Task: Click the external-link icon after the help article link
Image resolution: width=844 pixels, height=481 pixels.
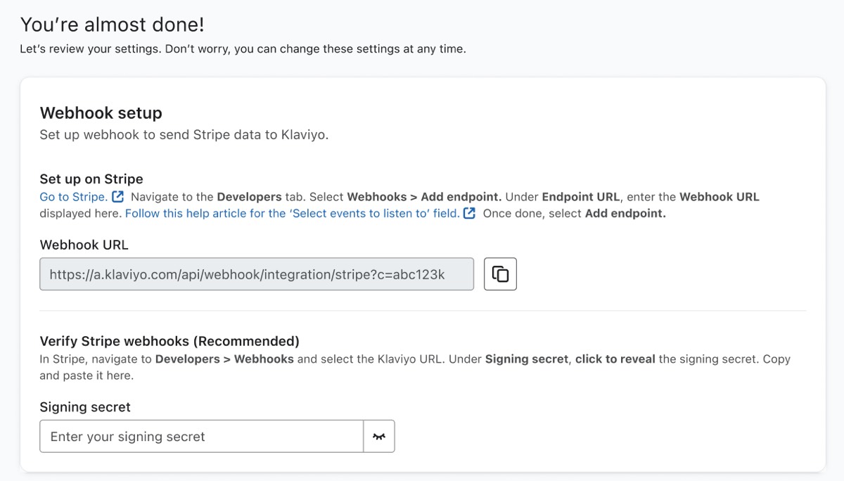Action: point(468,213)
